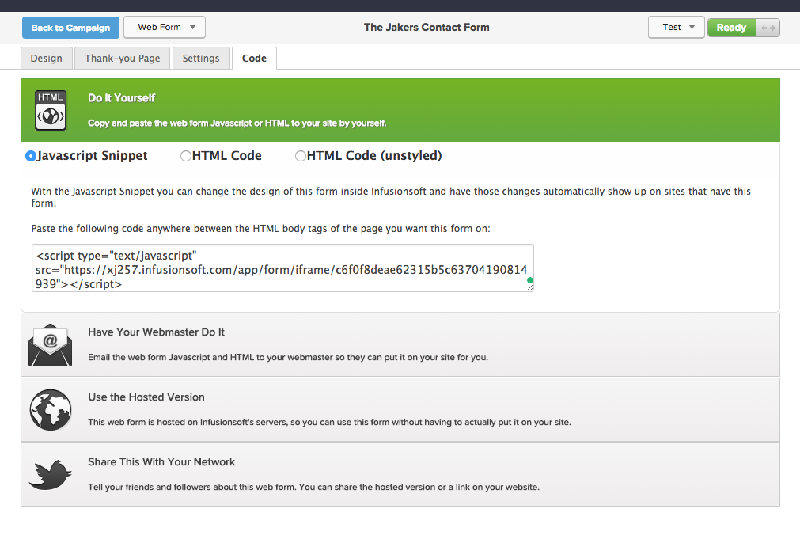Open the Web Form dropdown
The width and height of the screenshot is (800, 543).
pyautogui.click(x=165, y=27)
